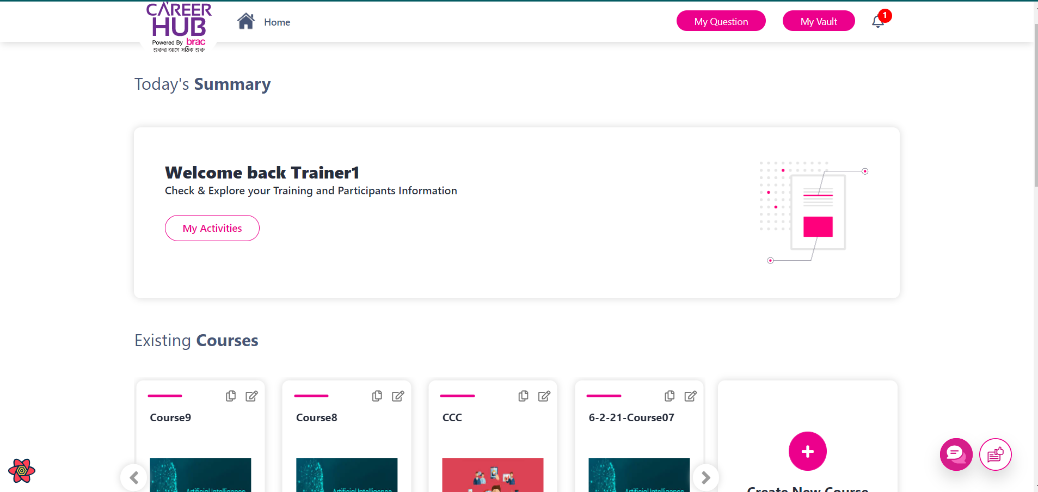Click the copy icon on Course9

tap(231, 396)
